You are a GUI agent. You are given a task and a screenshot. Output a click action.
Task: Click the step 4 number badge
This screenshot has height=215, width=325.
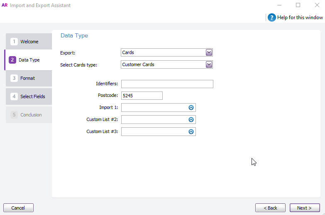tap(14, 96)
